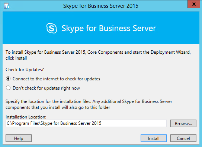The image size is (202, 147).
Task: Click the 'Check for Updates?' label
Action: coord(25,70)
